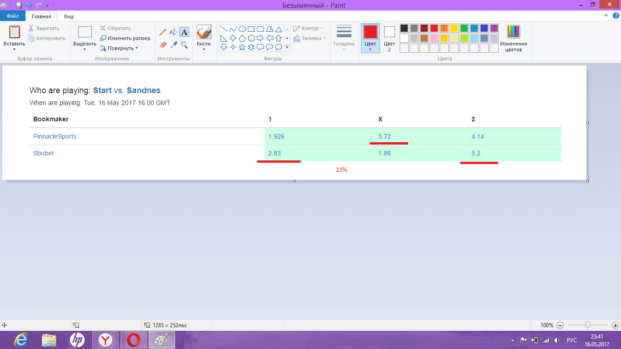Activate Цвет 2 color selector
This screenshot has height=349, width=621.
(389, 38)
